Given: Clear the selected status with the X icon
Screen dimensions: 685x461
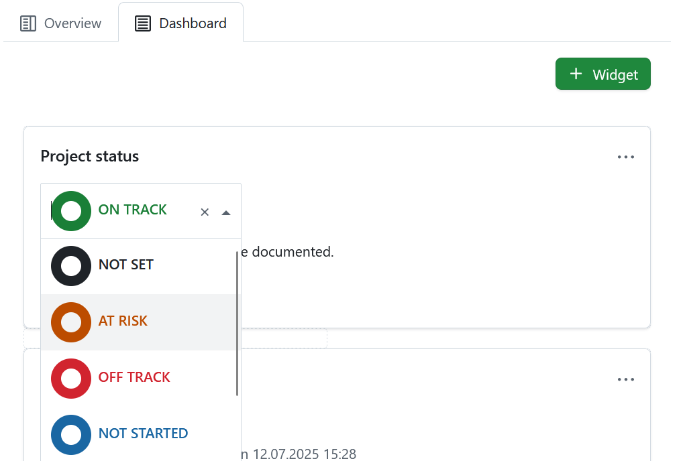Looking at the screenshot, I should [x=205, y=212].
